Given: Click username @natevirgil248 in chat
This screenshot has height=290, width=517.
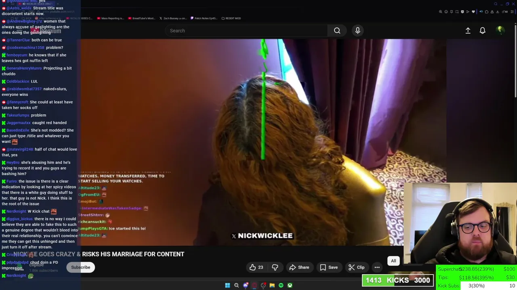Looking at the screenshot, I should [20, 149].
